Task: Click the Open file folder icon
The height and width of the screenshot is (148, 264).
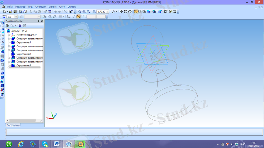Action: click(x=11, y=12)
